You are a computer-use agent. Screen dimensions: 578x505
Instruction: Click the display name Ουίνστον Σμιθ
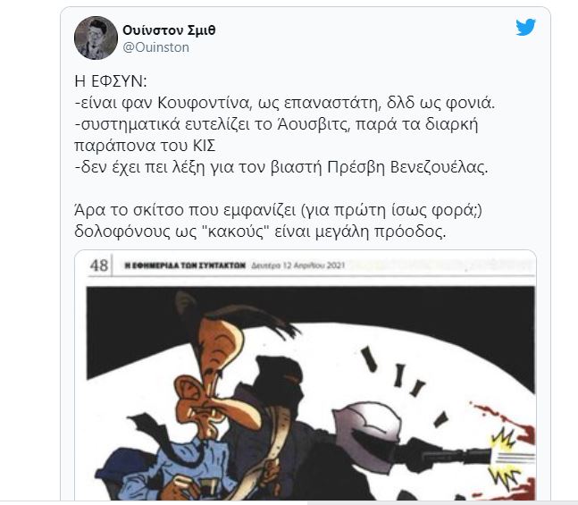tap(169, 29)
